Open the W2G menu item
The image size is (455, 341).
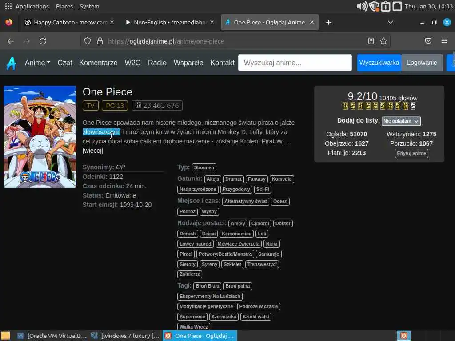tap(132, 63)
